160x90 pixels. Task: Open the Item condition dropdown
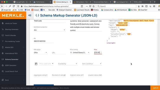click(x=92, y=64)
